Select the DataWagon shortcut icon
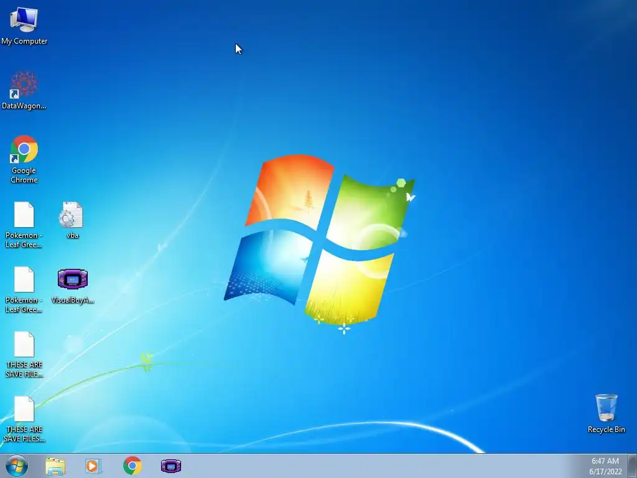The image size is (637, 478). (x=24, y=90)
